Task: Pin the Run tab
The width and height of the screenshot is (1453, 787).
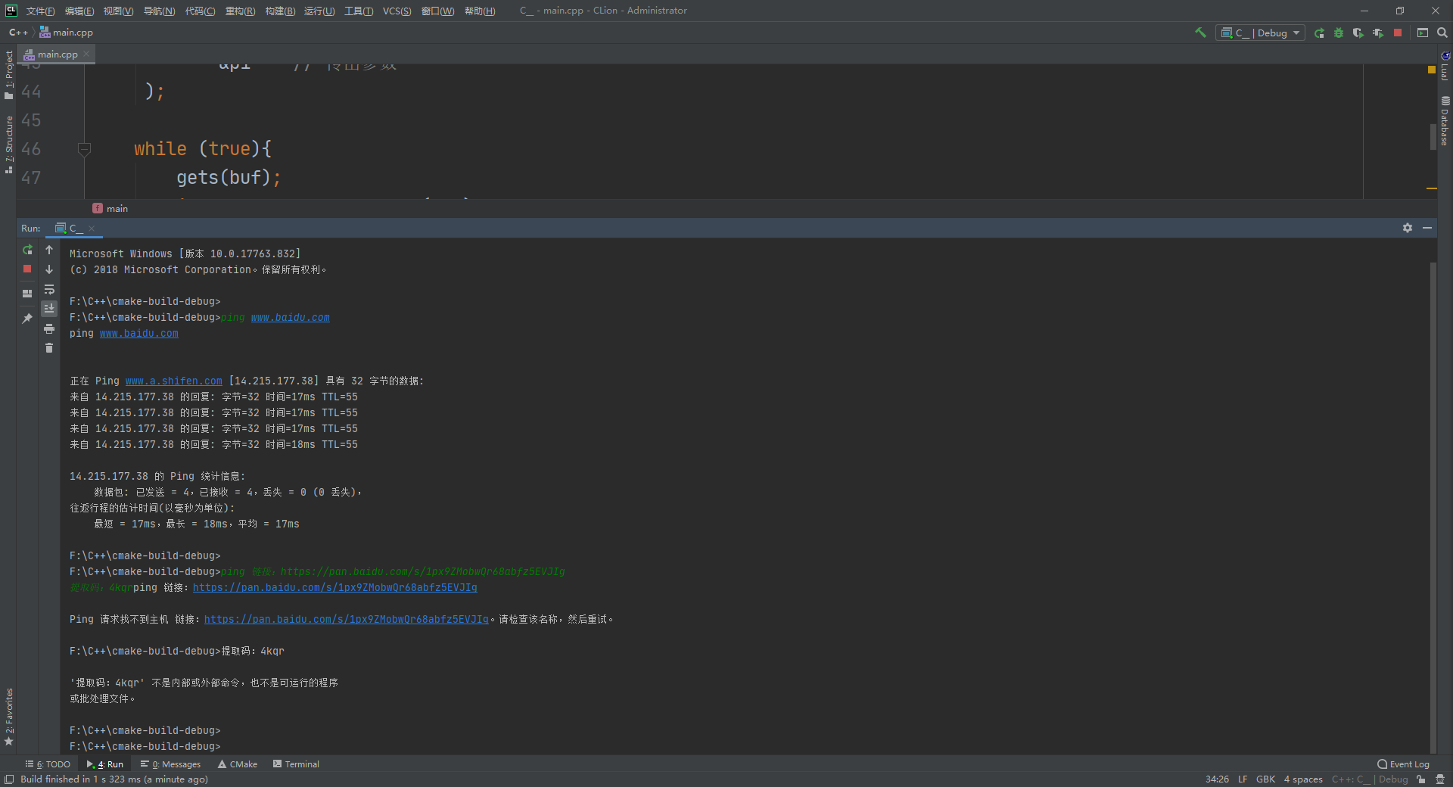Action: point(27,319)
